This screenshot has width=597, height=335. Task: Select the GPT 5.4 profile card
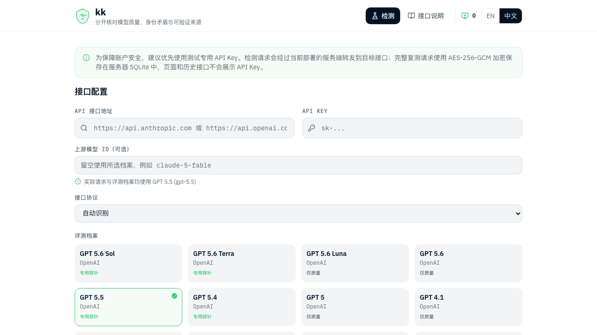[242, 307]
